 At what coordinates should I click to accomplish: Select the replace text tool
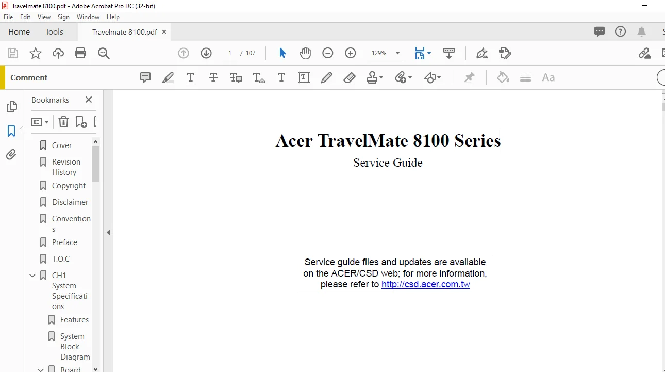click(236, 77)
